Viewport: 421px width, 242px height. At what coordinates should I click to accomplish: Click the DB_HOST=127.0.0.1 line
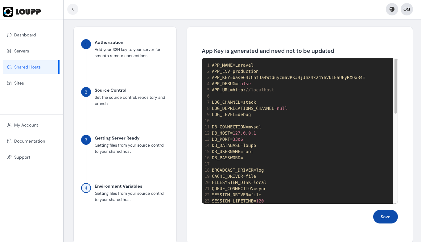click(234, 133)
